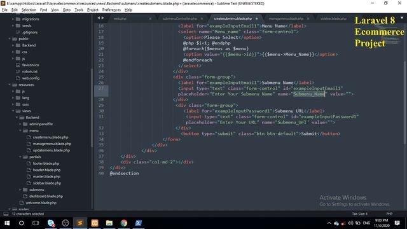Open Skype from the taskbar

coord(51,223)
